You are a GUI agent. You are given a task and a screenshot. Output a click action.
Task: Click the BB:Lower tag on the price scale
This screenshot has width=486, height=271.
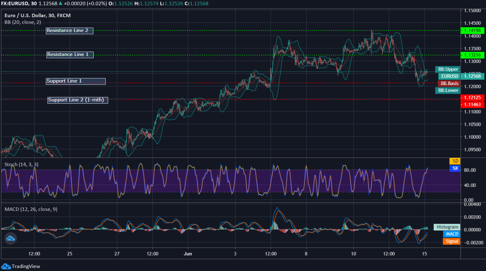(447, 90)
